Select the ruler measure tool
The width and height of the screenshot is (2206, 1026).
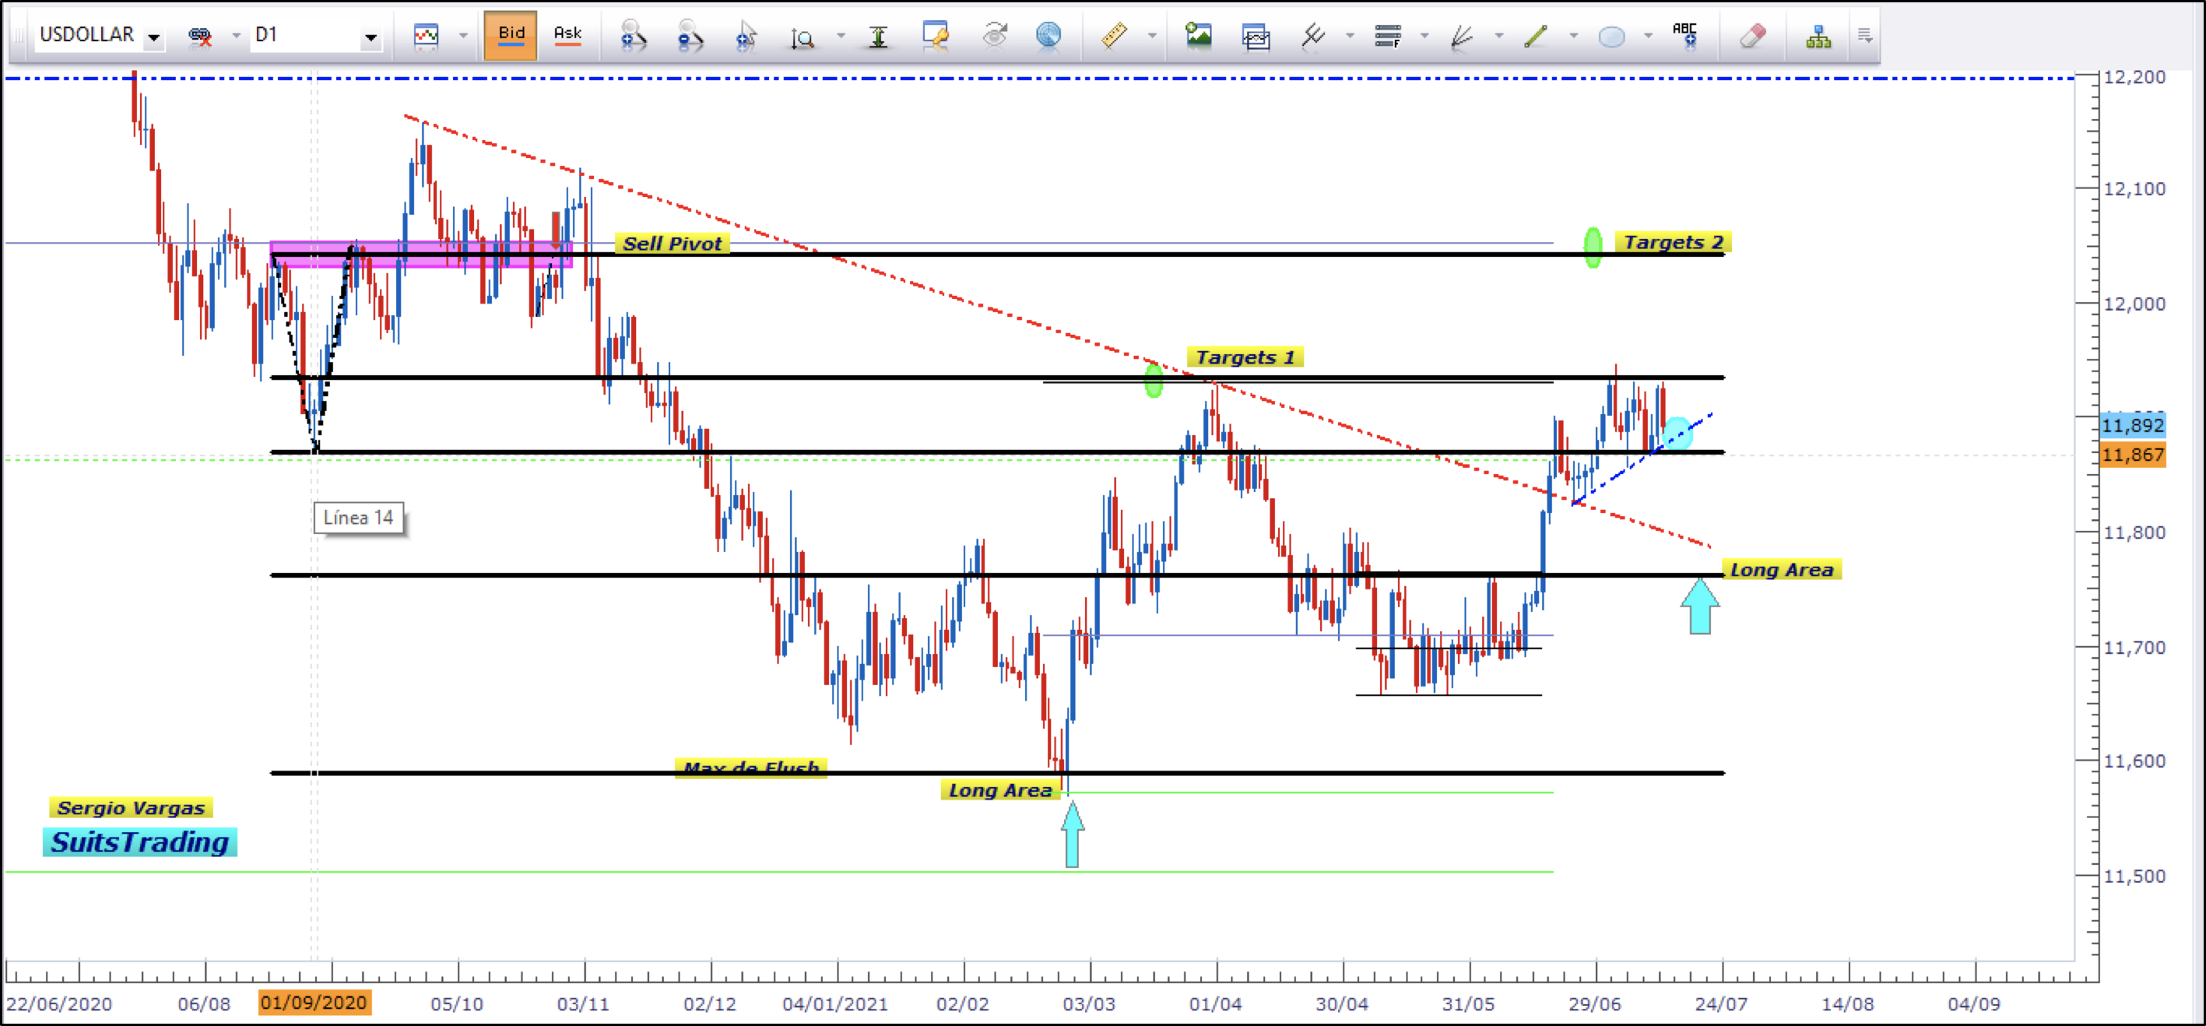(x=1113, y=35)
